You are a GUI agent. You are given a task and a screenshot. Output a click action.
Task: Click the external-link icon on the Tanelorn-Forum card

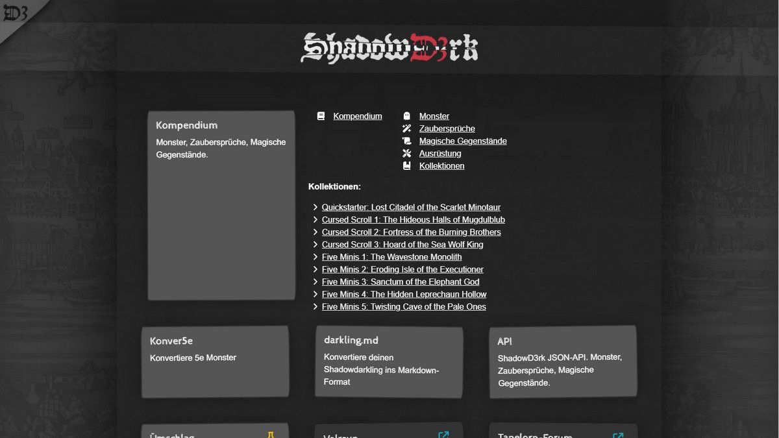(x=617, y=435)
